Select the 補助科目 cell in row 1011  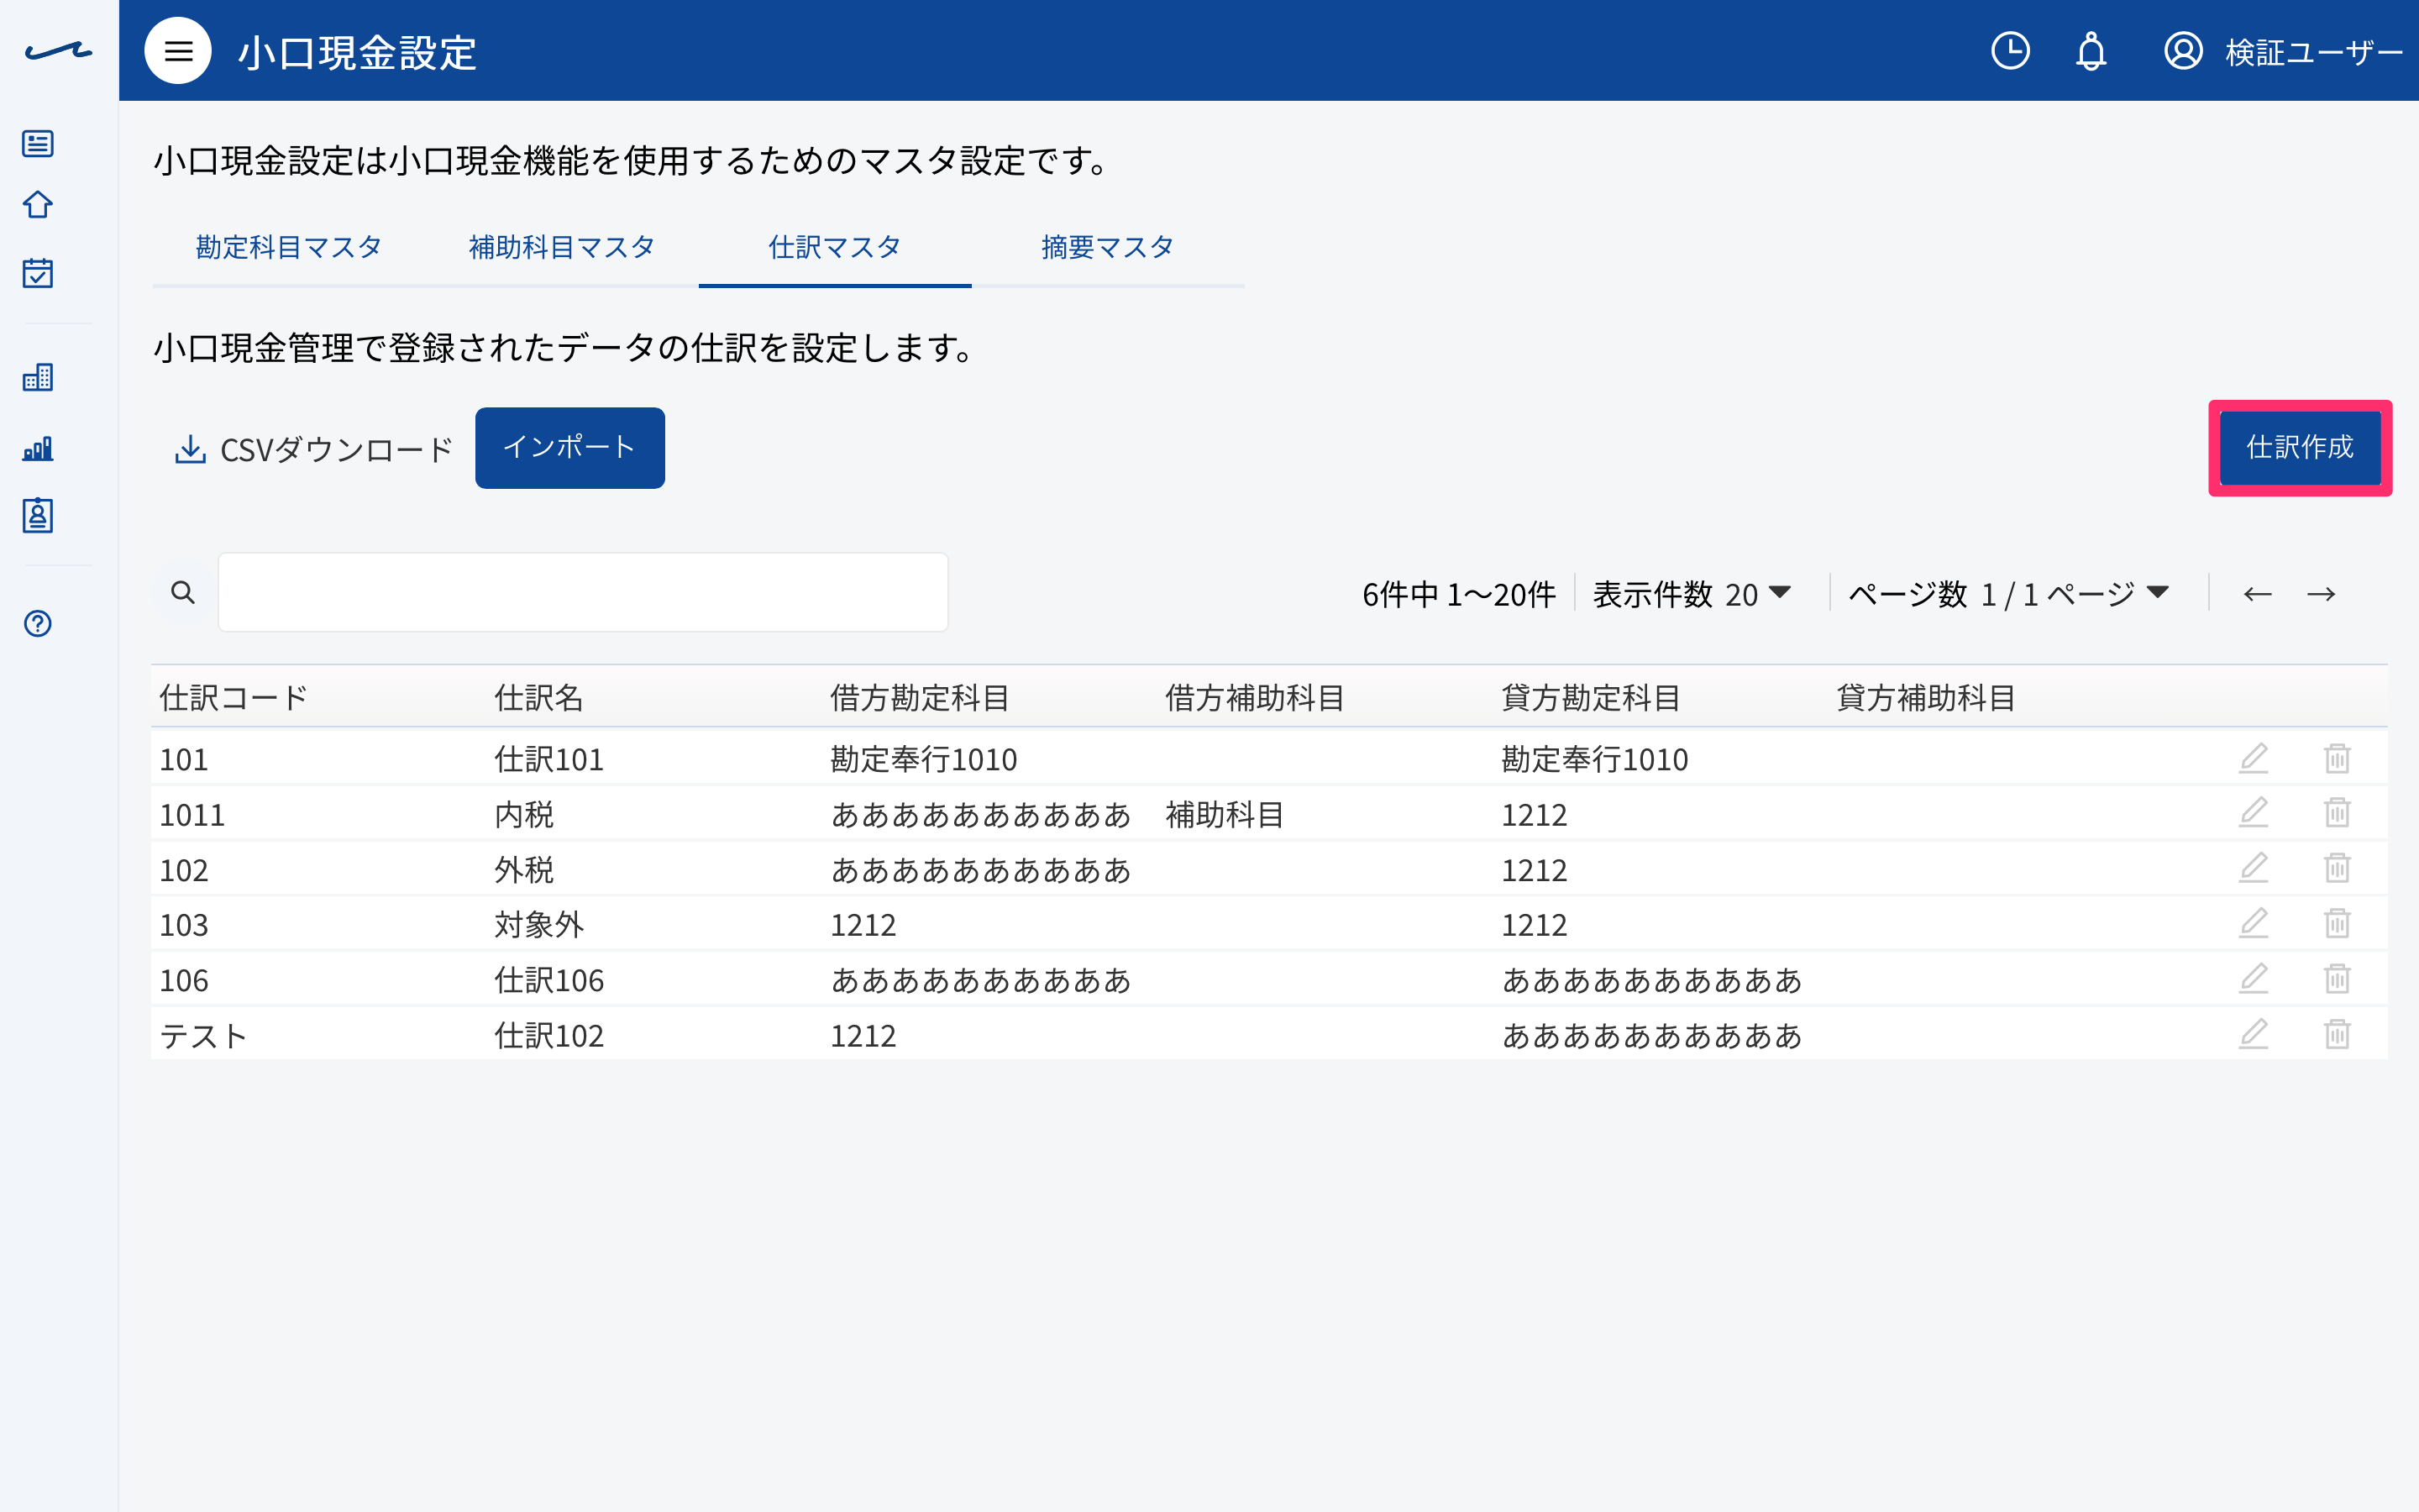click(x=1225, y=814)
